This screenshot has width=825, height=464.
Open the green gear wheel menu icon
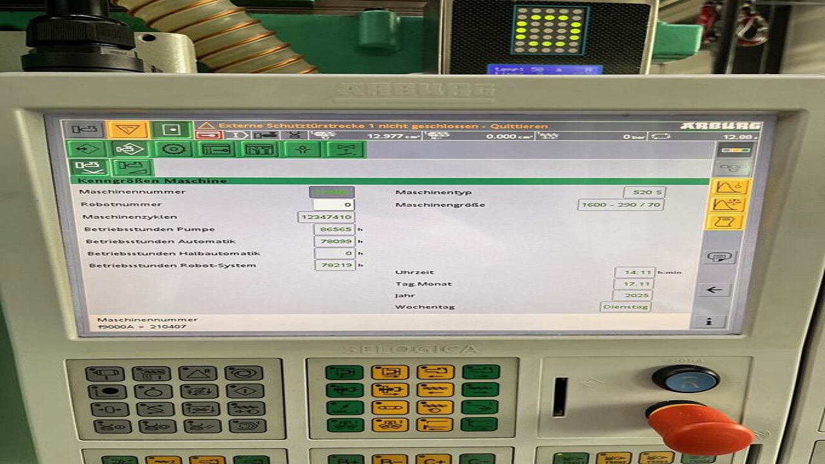pos(173,150)
